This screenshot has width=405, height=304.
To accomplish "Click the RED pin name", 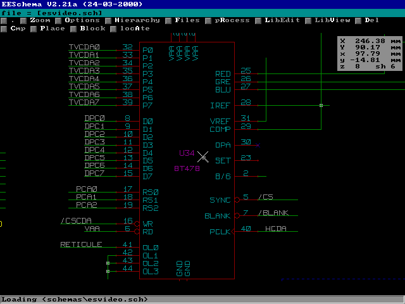I will (x=223, y=74).
